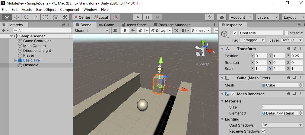305x135 pixels.
Task: Toggle skybox and effects icon
Action: point(140,30)
